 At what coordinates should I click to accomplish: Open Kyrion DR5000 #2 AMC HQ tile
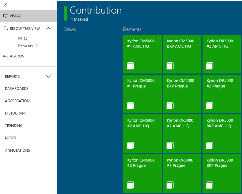pos(222,54)
